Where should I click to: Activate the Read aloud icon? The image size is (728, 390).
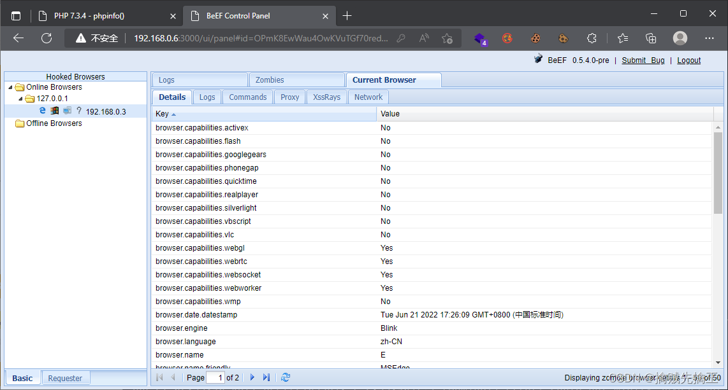click(x=424, y=38)
